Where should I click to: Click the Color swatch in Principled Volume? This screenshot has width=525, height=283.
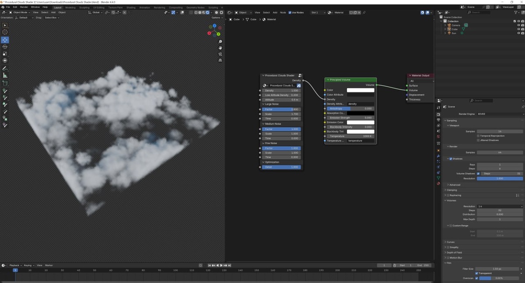coord(360,90)
